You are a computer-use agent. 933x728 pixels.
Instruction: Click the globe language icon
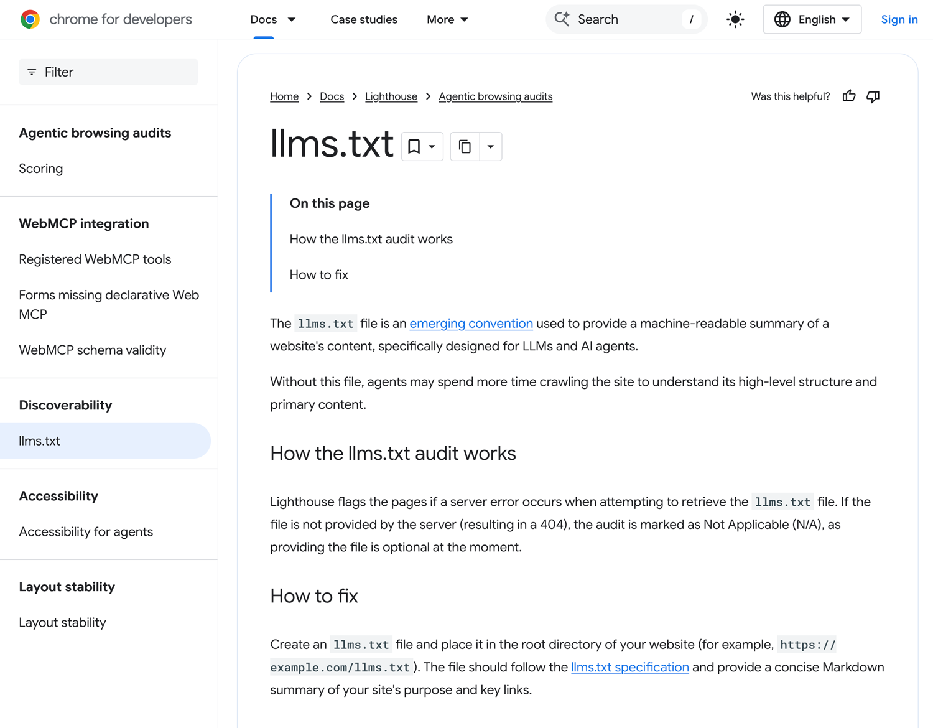point(782,19)
